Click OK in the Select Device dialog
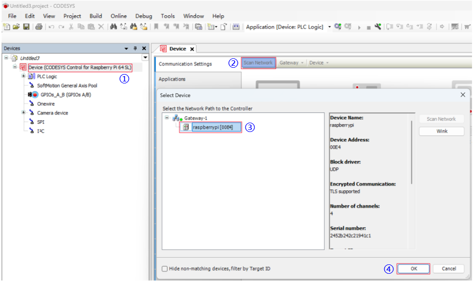Viewport: 475px width, 286px height. (413, 269)
